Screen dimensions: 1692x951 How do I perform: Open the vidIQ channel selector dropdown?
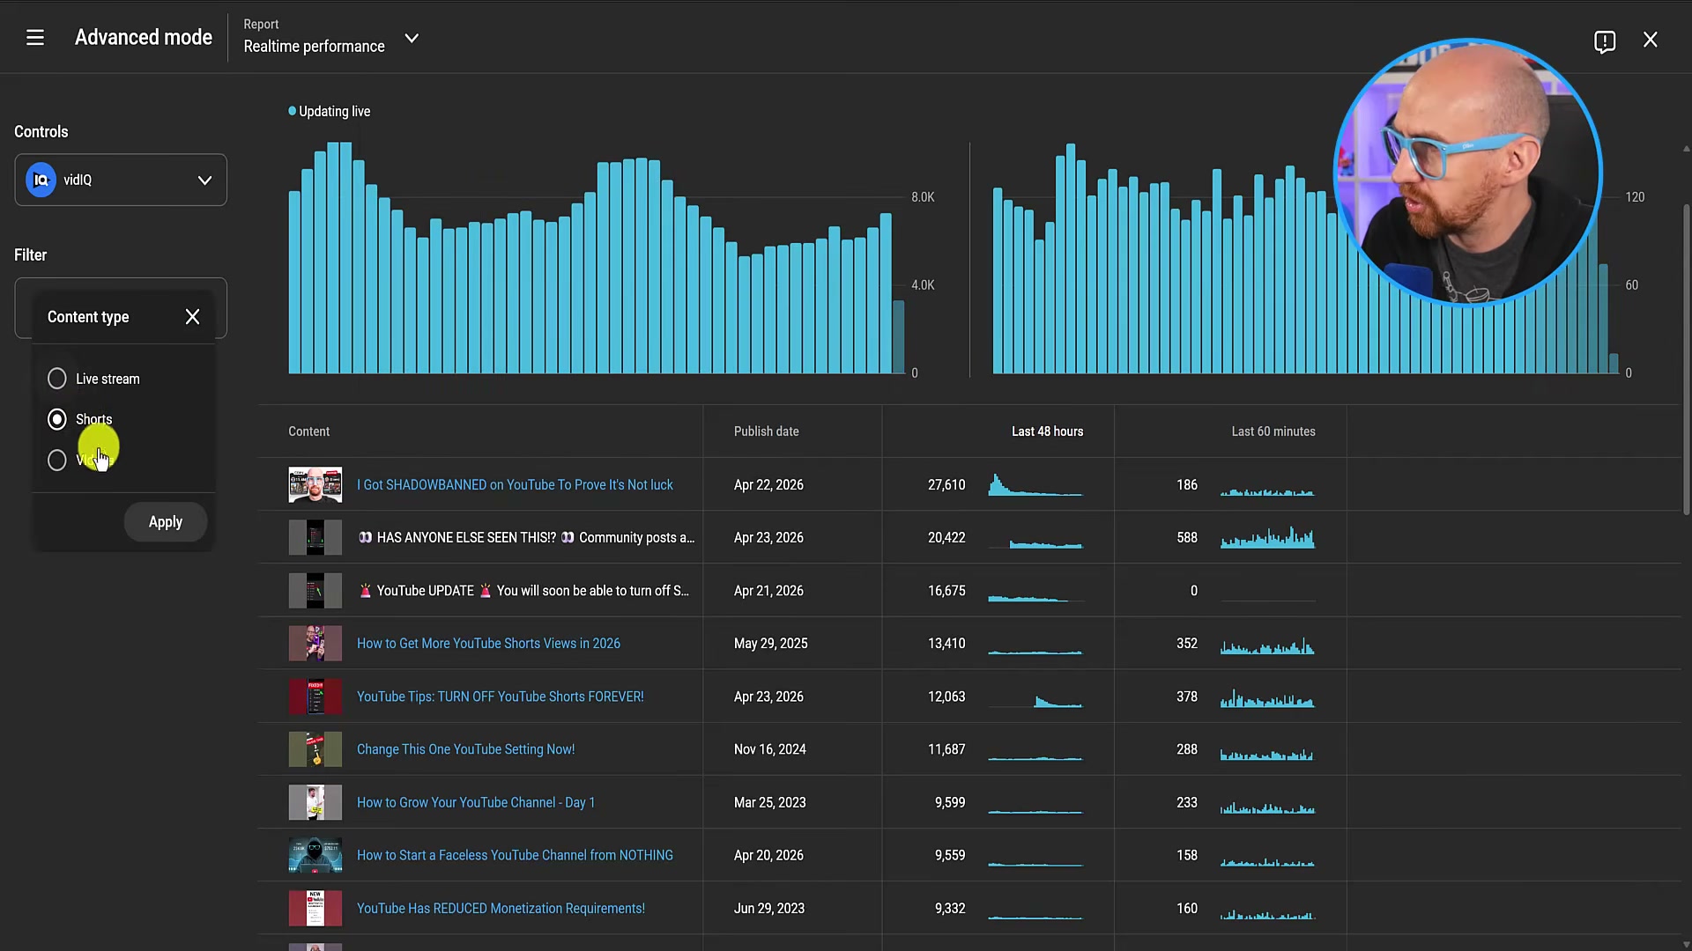pos(121,180)
